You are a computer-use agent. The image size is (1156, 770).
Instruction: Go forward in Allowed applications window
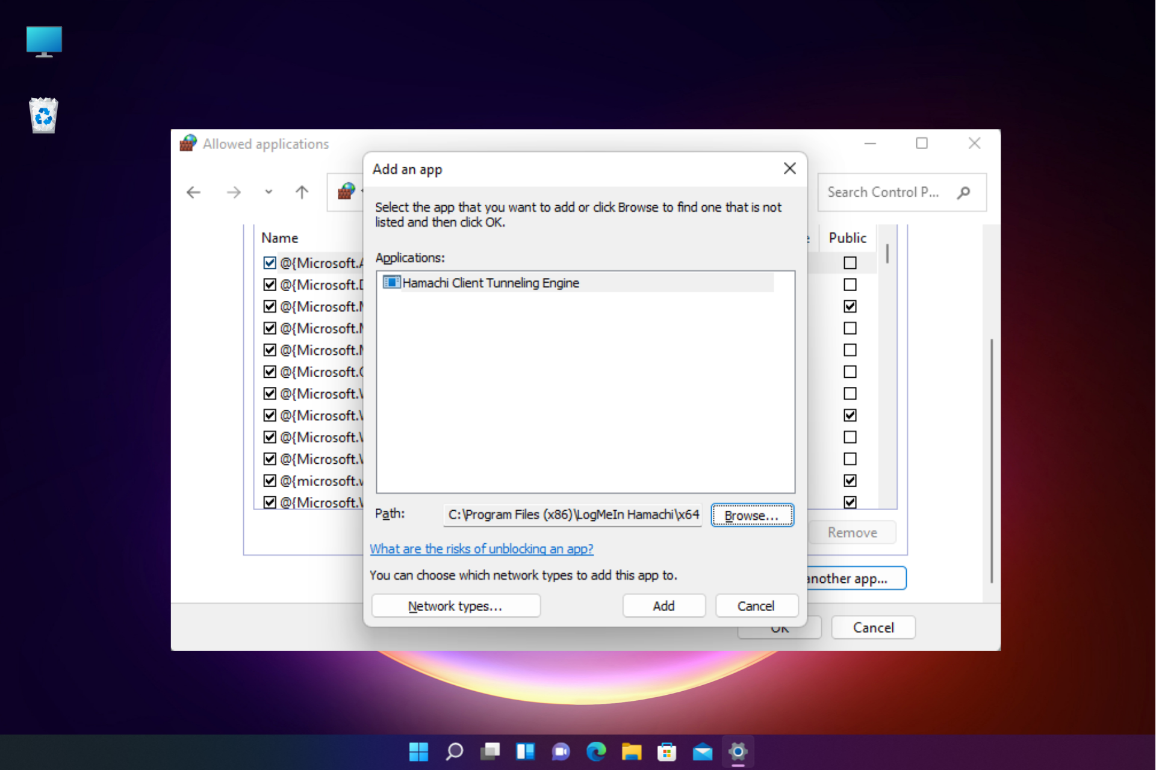234,192
